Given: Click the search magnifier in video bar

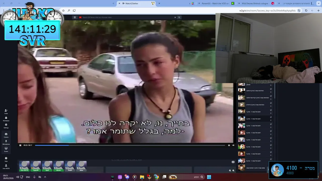Looking at the screenshot, I should coord(179,17).
